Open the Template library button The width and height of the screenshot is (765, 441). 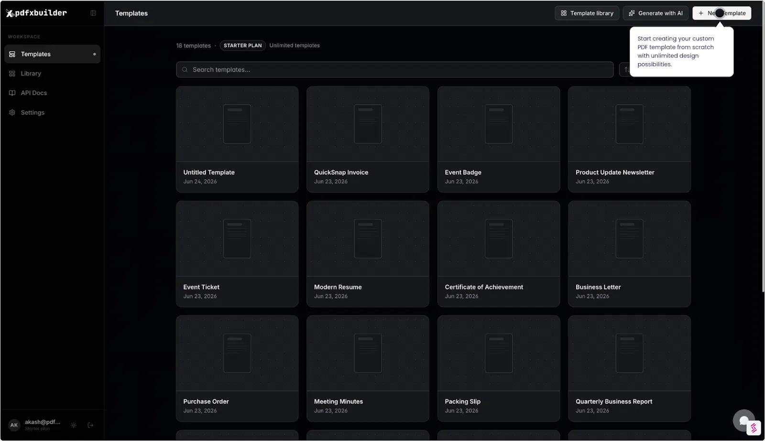tap(587, 13)
